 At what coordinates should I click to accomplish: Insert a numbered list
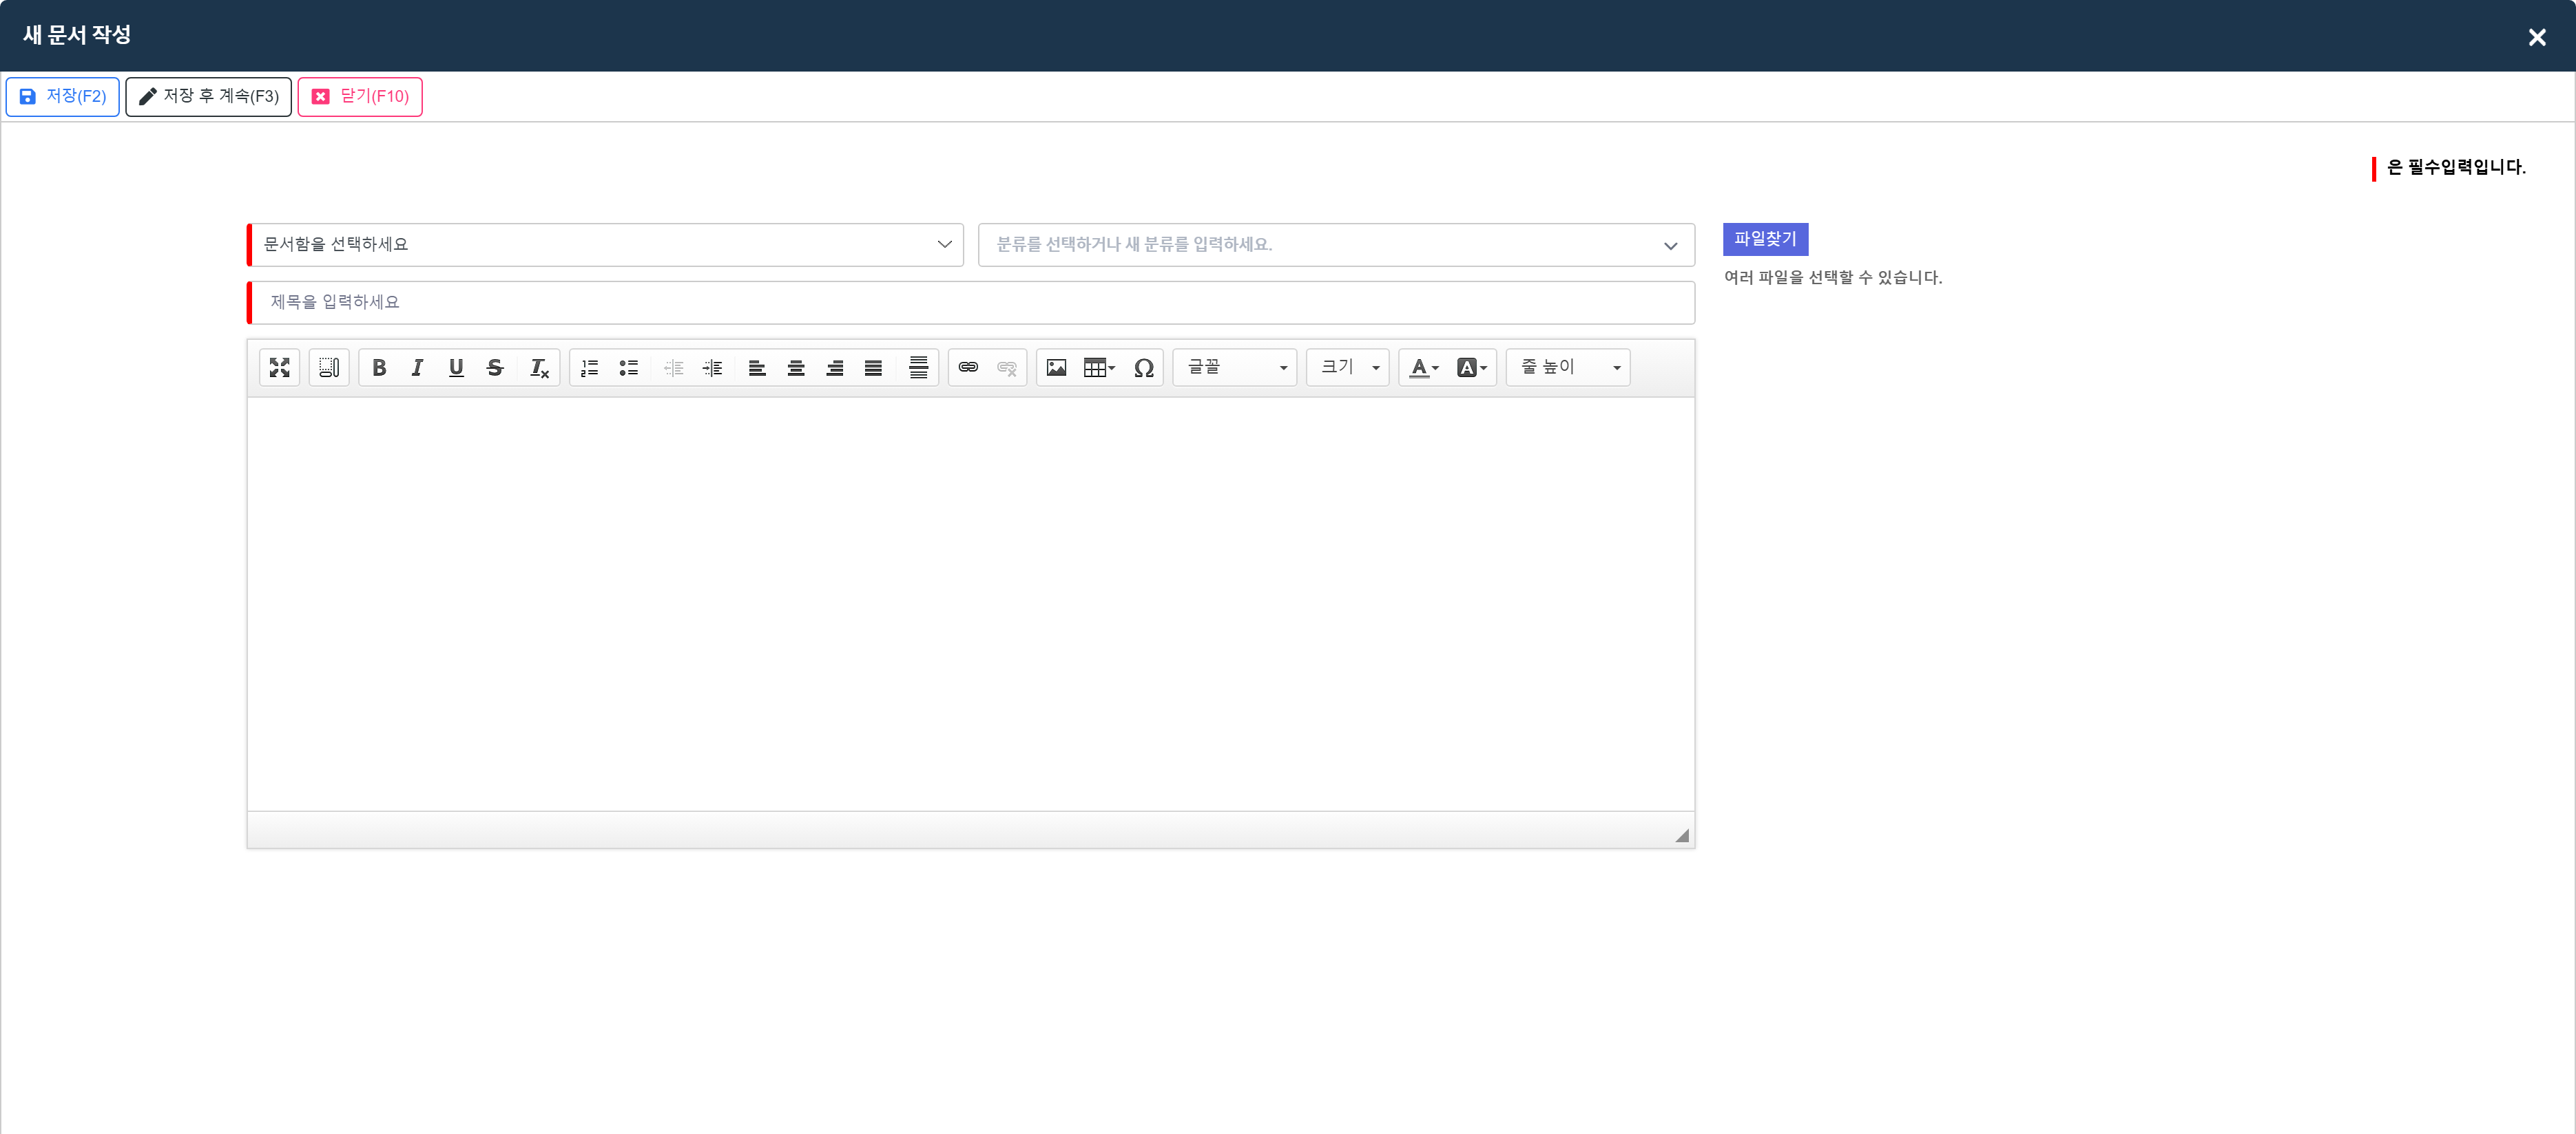point(590,367)
